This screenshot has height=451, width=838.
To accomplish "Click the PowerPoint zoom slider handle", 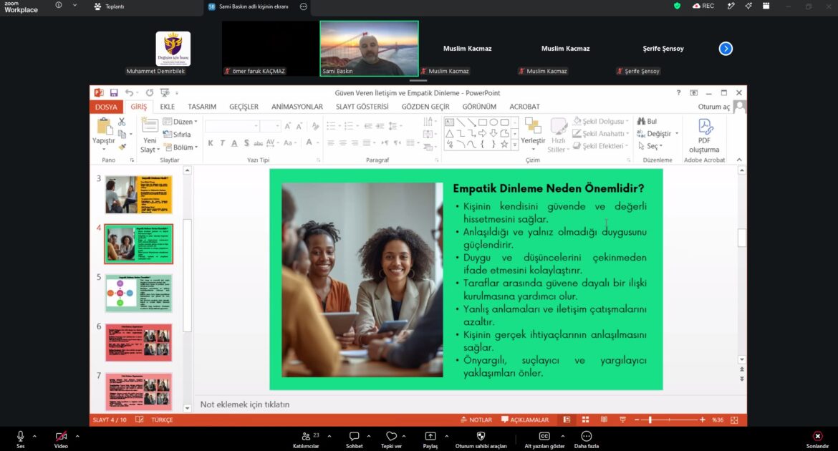I will tap(650, 420).
